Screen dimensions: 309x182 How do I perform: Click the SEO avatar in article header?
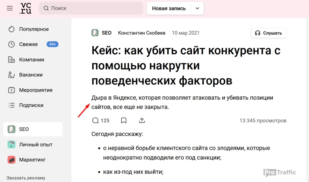click(x=95, y=33)
